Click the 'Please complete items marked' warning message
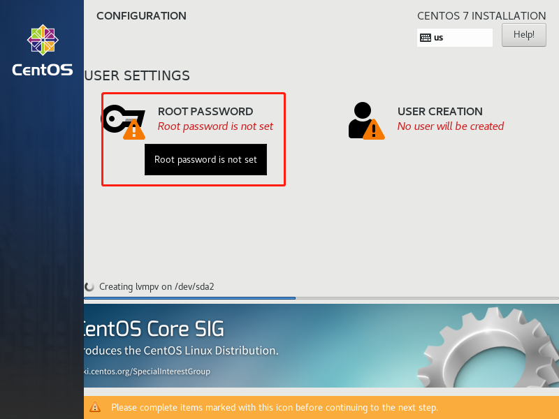Screen dimensions: 559x419 click(275, 407)
